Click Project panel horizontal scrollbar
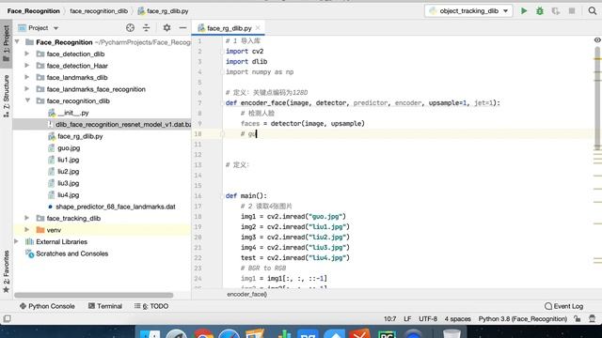This screenshot has width=602, height=338. [94, 295]
